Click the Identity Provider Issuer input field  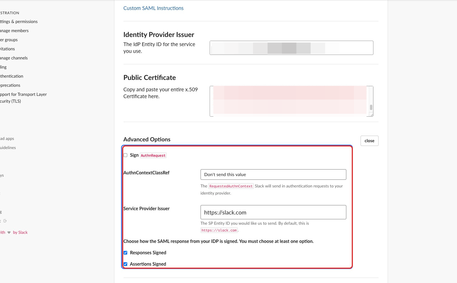click(x=291, y=48)
